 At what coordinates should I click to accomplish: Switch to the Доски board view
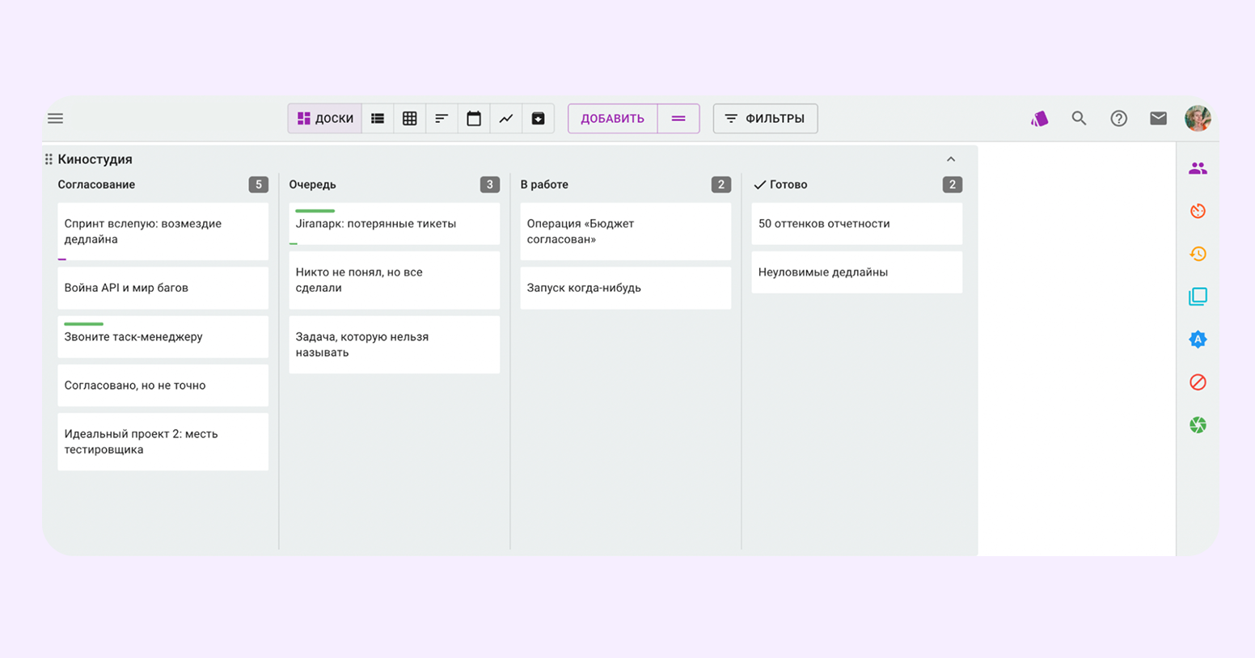pos(325,118)
